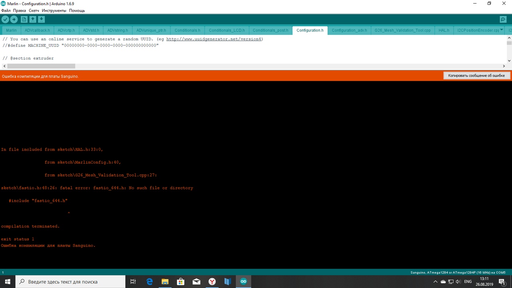Open the Serial Monitor magnifier icon

pyautogui.click(x=503, y=20)
